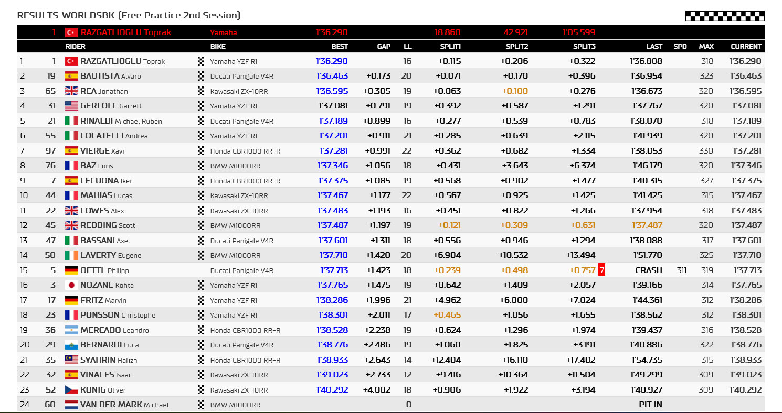Click VIERGE's max speed value 330
782x413 pixels.
[x=706, y=151]
